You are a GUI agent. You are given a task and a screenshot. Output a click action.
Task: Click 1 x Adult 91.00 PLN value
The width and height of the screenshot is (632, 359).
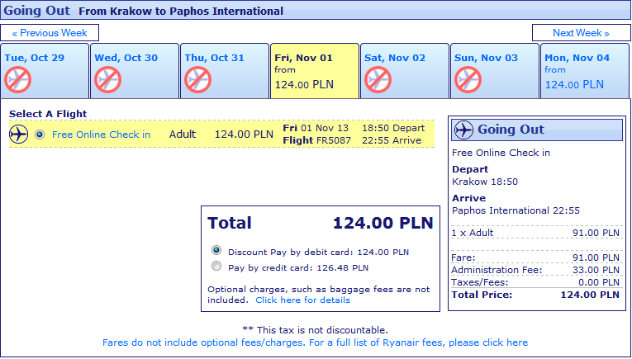click(x=596, y=233)
